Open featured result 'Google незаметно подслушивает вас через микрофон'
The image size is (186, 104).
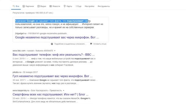pos(57,37)
